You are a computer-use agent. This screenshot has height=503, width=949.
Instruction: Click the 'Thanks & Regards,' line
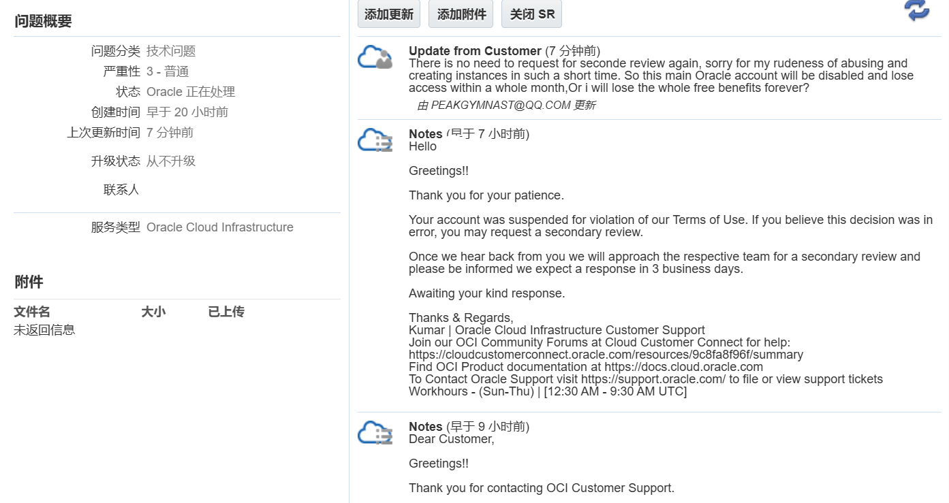(461, 318)
